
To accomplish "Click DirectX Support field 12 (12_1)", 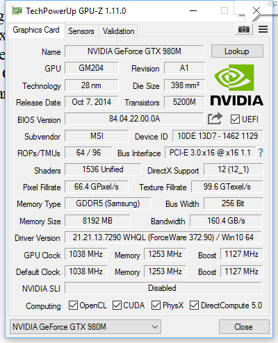I will click(234, 169).
